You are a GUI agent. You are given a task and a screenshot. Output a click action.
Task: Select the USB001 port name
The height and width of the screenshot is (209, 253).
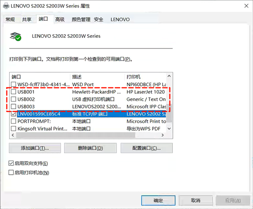(x=26, y=92)
